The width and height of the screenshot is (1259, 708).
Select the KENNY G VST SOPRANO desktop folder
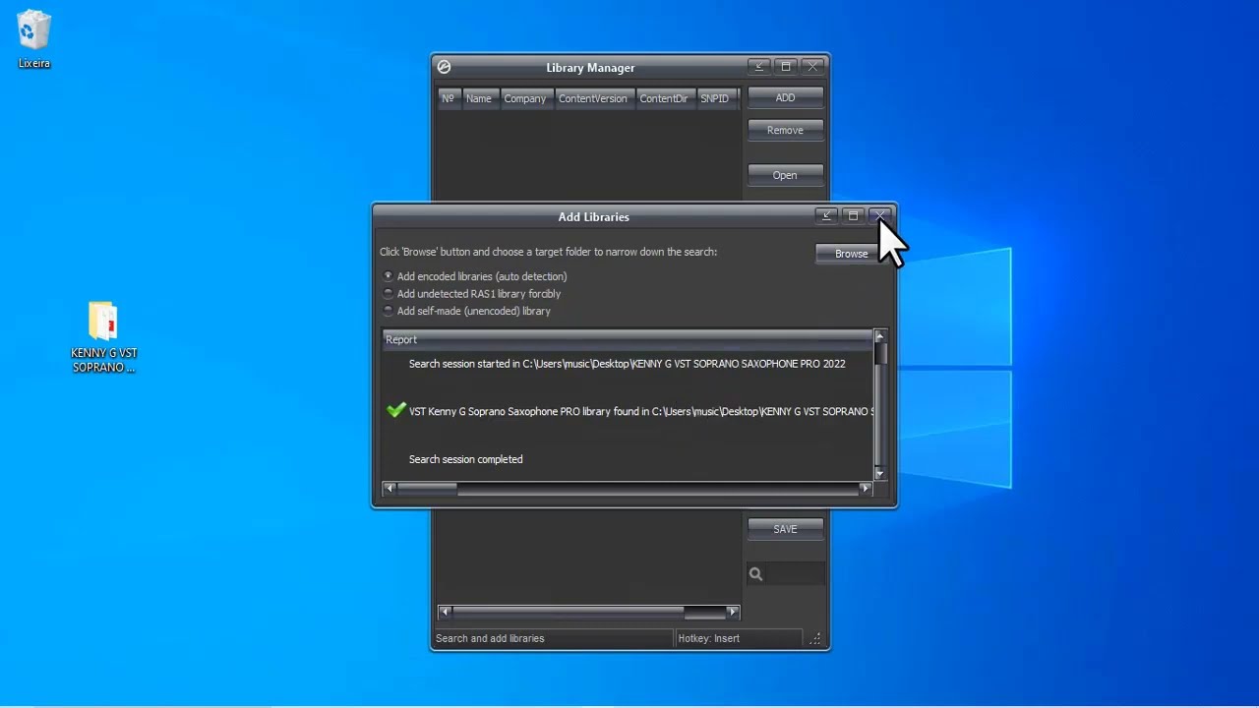(103, 337)
